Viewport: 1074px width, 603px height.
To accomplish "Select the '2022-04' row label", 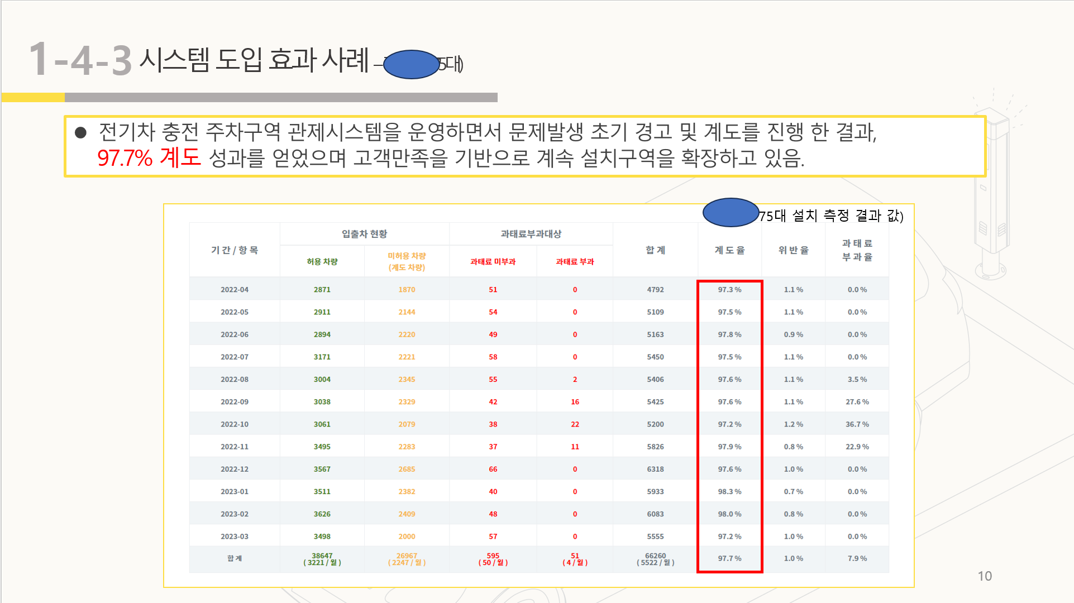I will 235,290.
